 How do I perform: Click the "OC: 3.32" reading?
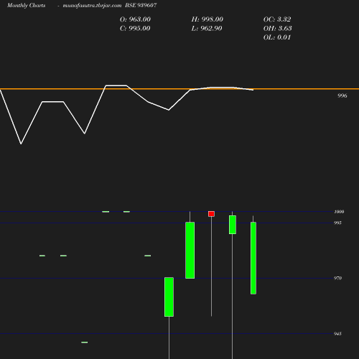[277, 19]
